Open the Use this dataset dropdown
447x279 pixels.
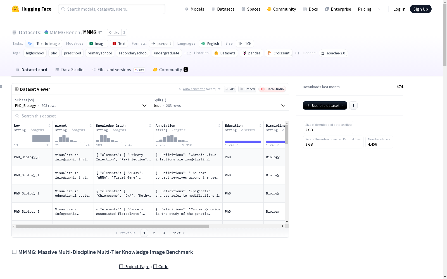325,105
